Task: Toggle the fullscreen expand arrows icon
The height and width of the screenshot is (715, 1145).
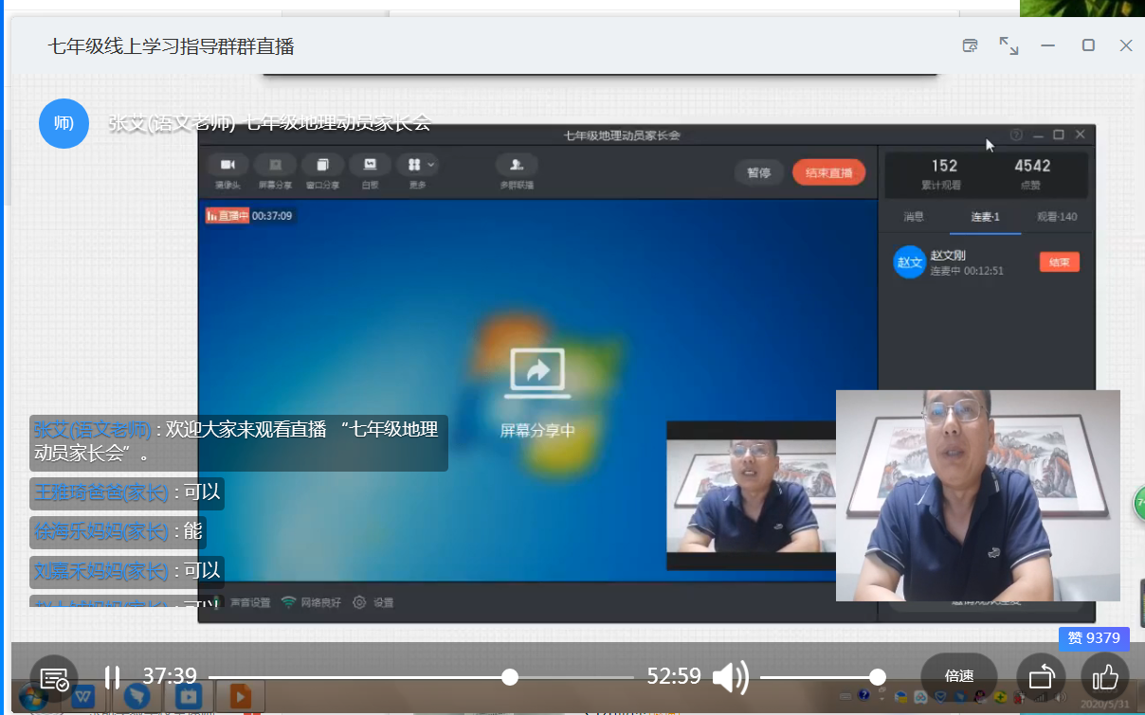Action: pos(1009,45)
